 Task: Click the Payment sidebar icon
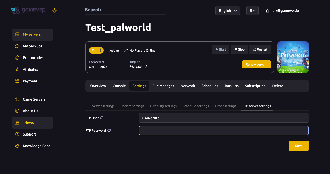click(17, 81)
